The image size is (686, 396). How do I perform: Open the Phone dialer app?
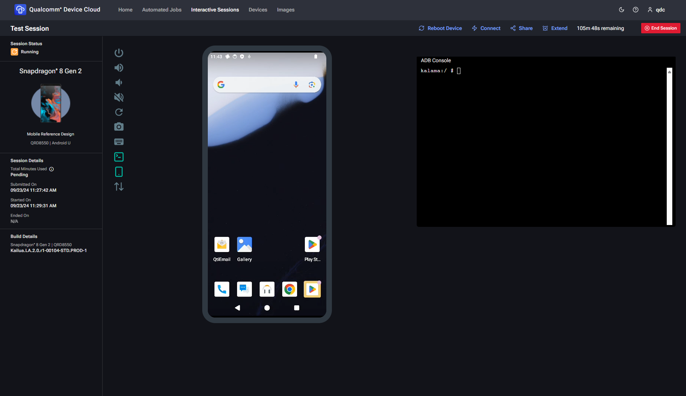pos(222,289)
